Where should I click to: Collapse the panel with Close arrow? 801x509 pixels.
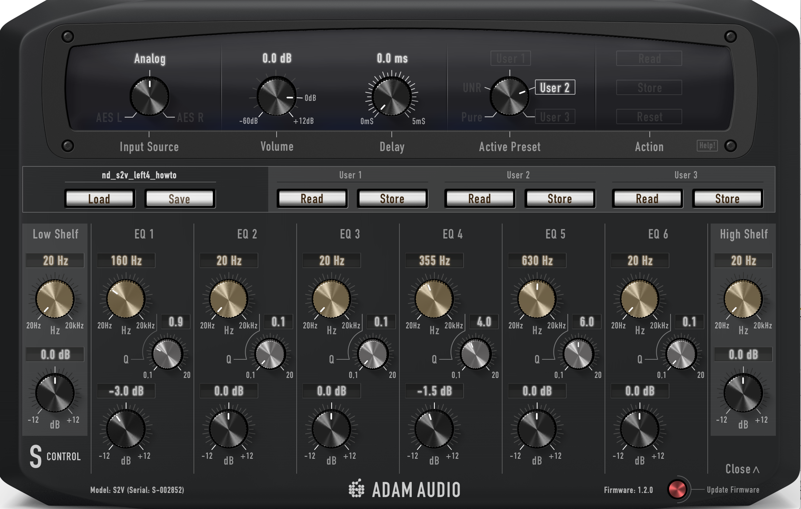pos(742,469)
